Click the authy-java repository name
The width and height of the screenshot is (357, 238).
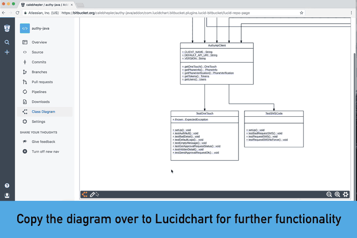click(x=40, y=28)
